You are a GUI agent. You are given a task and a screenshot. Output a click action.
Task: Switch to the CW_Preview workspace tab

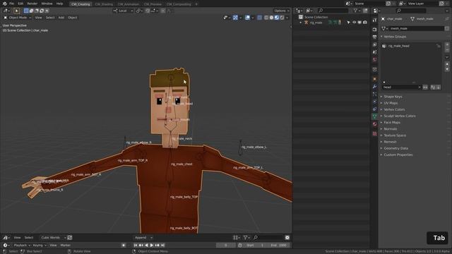(x=153, y=4)
